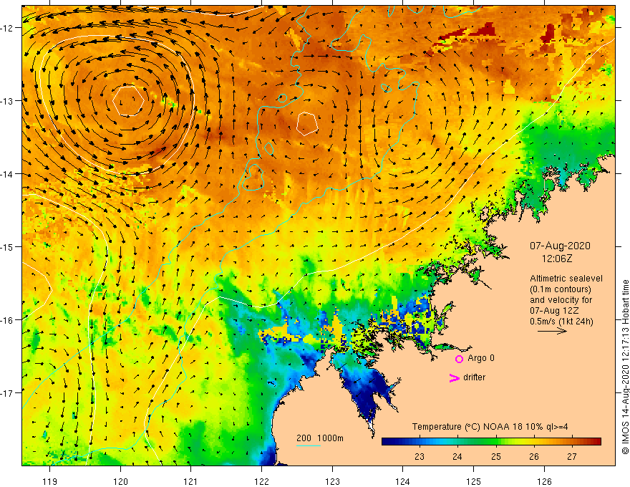630x487 pixels.
Task: Click the dark blue cold-water gulf near 123.5E
Action: tap(368, 392)
